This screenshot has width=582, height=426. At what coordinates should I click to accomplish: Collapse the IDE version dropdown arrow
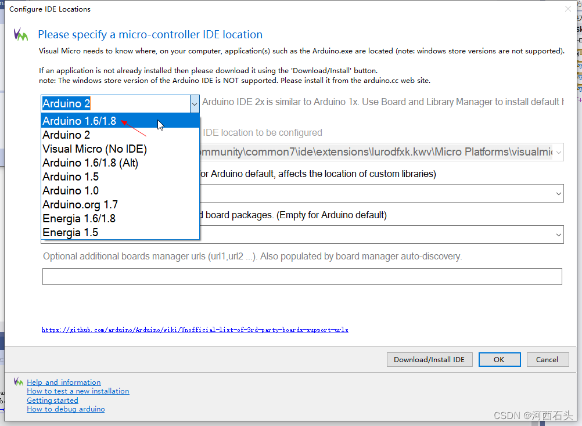[195, 104]
